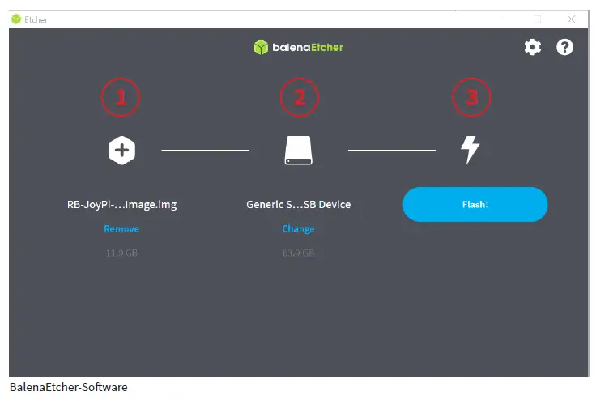Image resolution: width=596 pixels, height=400 pixels.
Task: Open the balenaEtcher logo in header
Action: tap(298, 47)
